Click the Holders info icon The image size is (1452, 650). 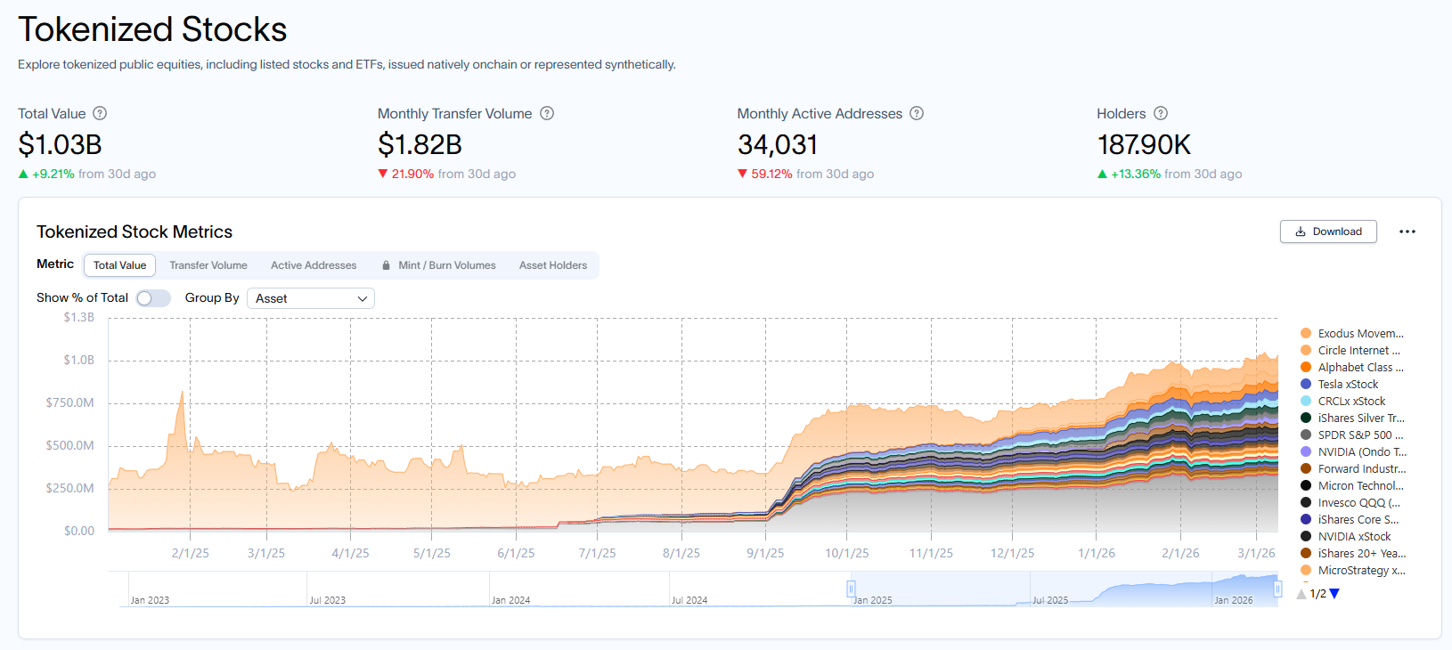1161,113
